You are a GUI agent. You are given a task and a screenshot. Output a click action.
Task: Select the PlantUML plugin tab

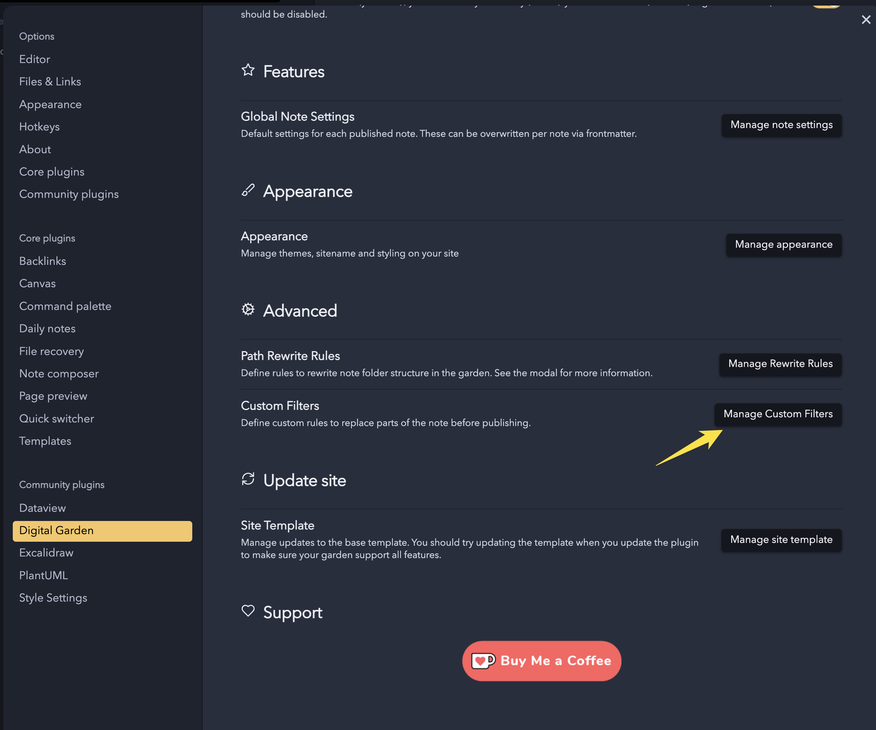tap(43, 575)
